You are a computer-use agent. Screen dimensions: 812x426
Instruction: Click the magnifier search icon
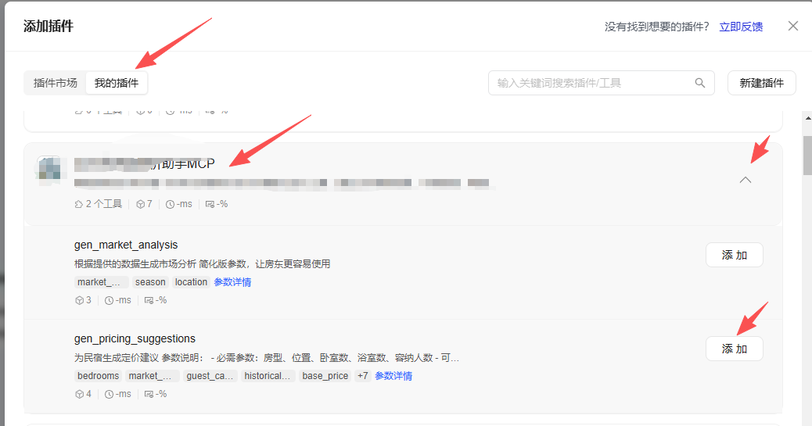point(699,83)
